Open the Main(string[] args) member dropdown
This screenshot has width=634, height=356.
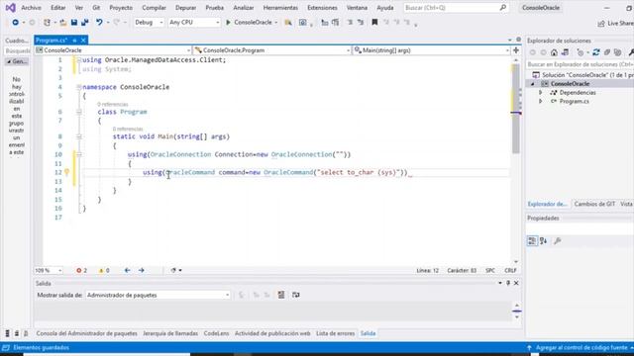pyautogui.click(x=432, y=50)
